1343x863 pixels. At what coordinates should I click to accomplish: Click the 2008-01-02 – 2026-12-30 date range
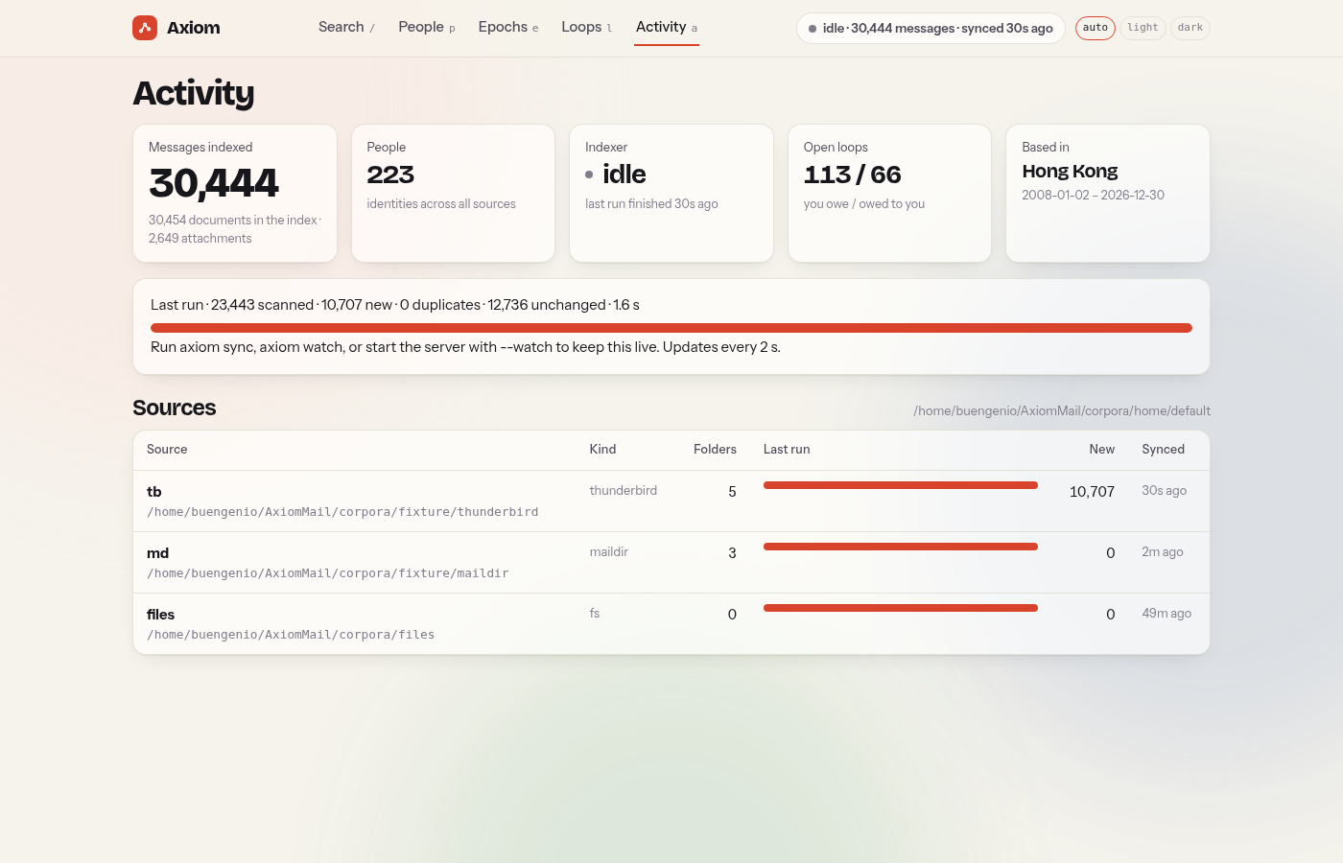(1093, 195)
